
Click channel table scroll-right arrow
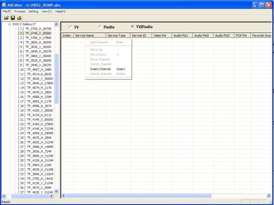[268, 196]
